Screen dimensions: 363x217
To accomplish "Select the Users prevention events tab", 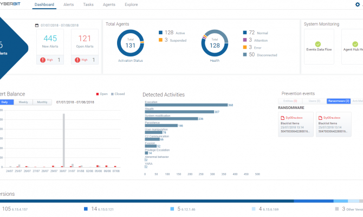I will coord(314,101).
